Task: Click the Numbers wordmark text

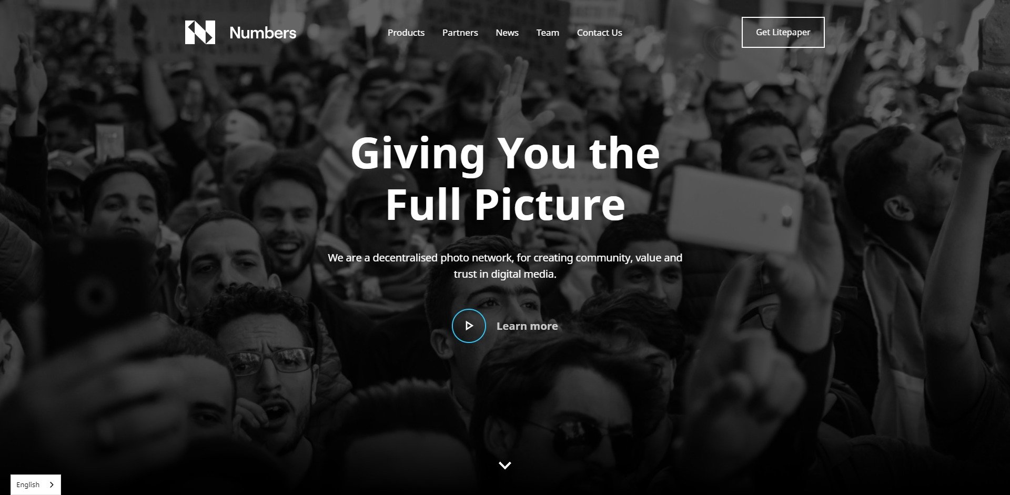Action: 263,33
